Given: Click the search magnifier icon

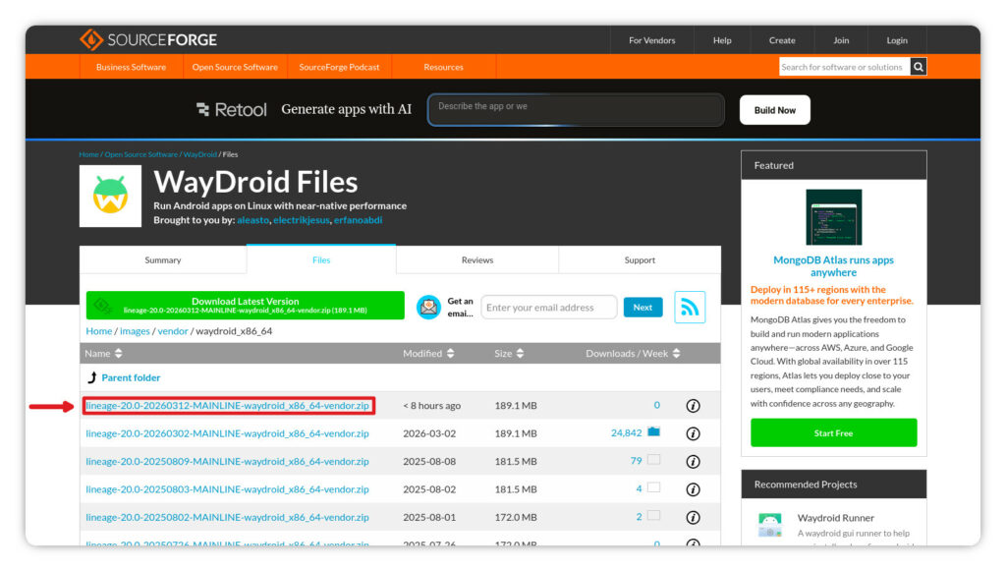Looking at the screenshot, I should 919,67.
